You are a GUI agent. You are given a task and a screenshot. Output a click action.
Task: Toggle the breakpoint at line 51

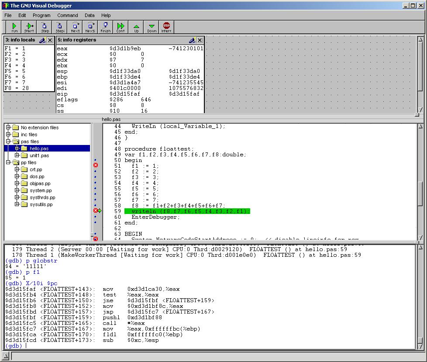coord(96,165)
